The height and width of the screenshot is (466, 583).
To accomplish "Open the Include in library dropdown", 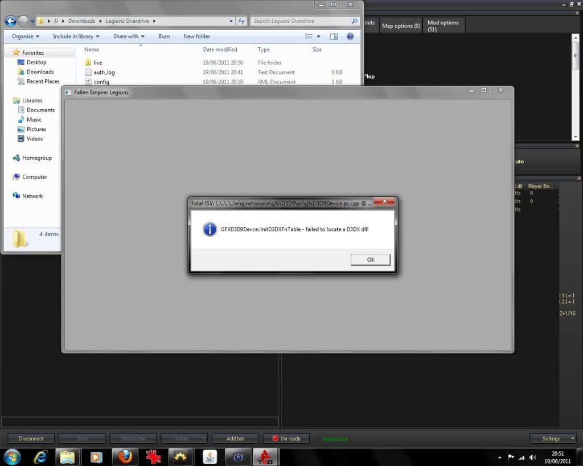I will (76, 36).
